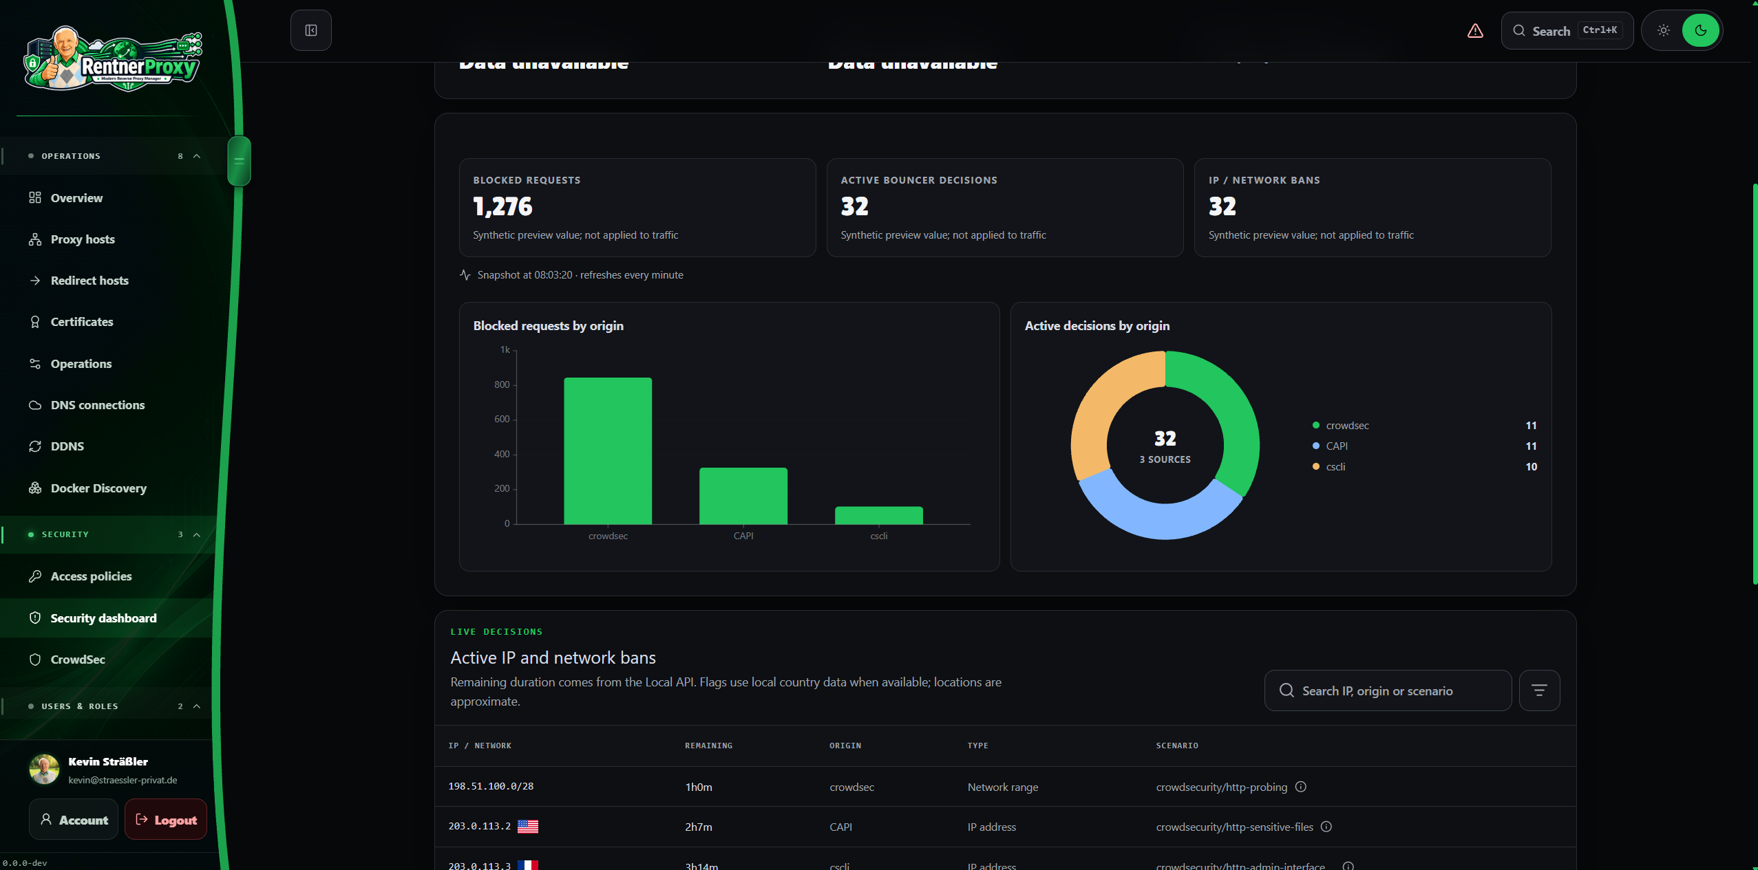
Task: Click info icon next to http-probing
Action: (x=1301, y=787)
